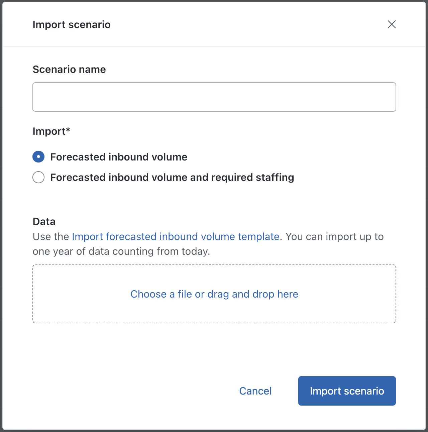Image resolution: width=428 pixels, height=432 pixels.
Task: Choose the inbound volume and required staffing radio
Action: (x=38, y=177)
